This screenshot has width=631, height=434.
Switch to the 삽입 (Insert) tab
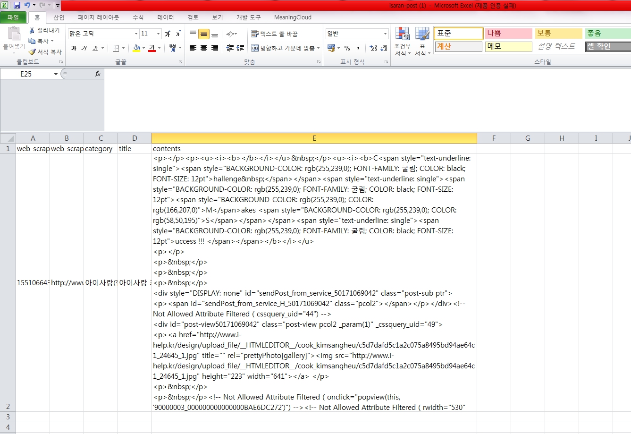coord(59,17)
